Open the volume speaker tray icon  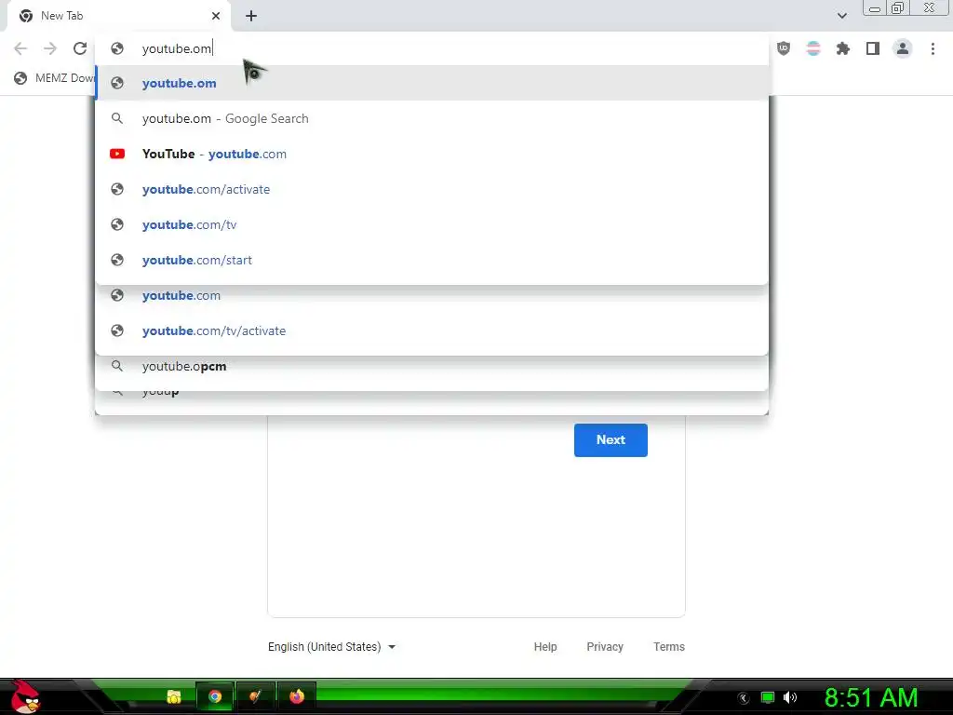click(790, 697)
